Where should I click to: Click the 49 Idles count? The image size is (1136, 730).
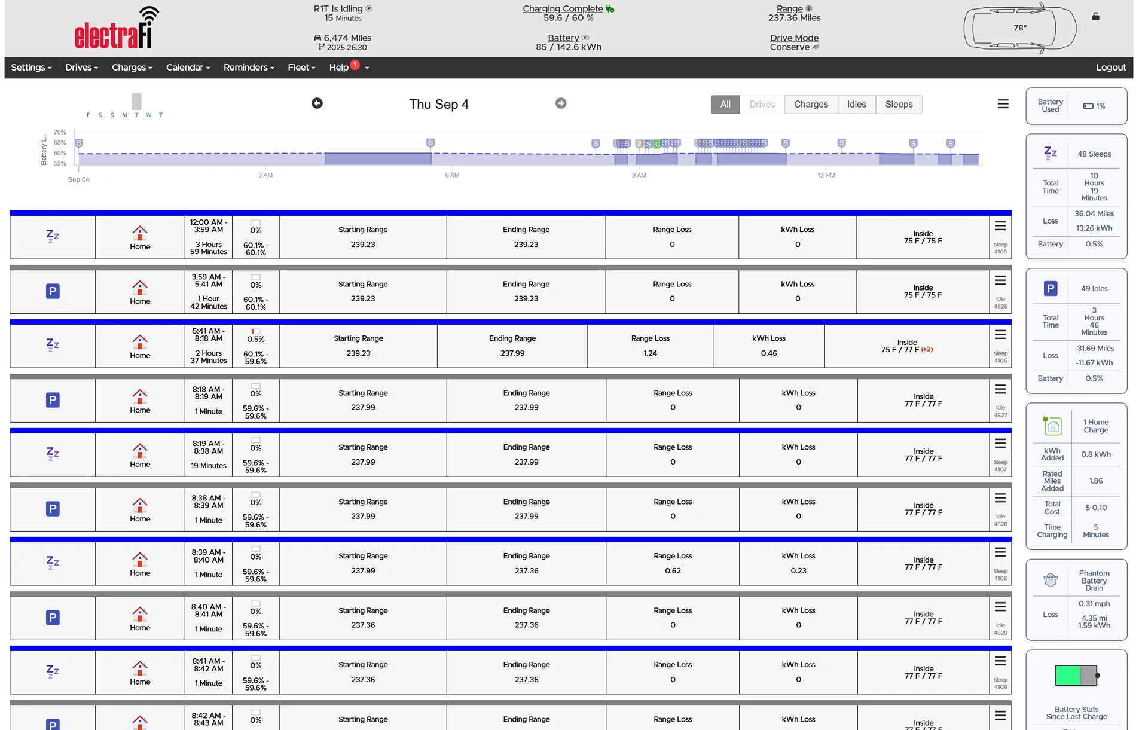1094,288
